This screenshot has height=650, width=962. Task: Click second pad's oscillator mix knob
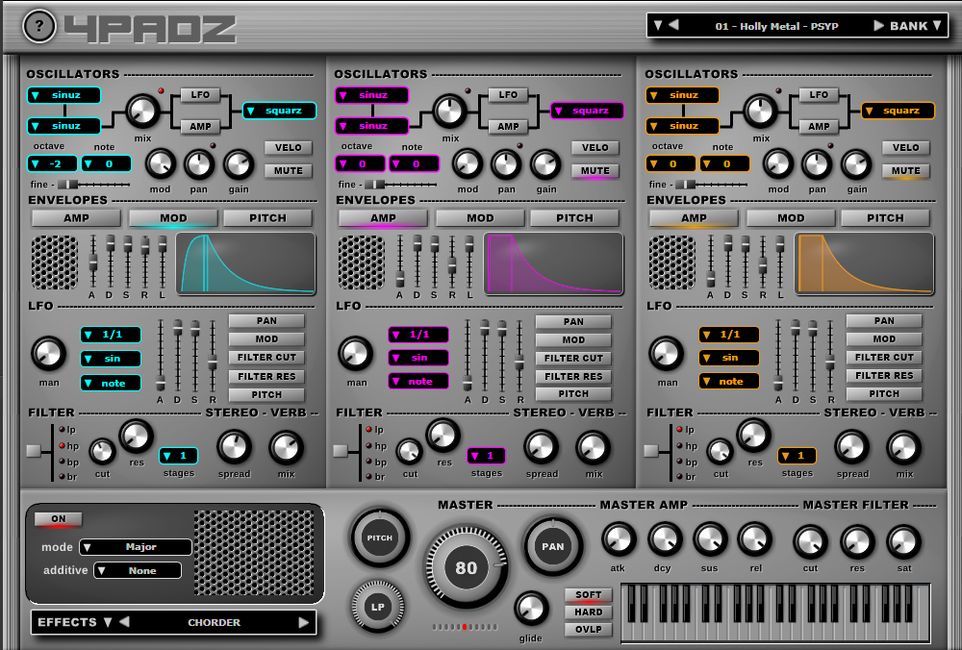[449, 112]
